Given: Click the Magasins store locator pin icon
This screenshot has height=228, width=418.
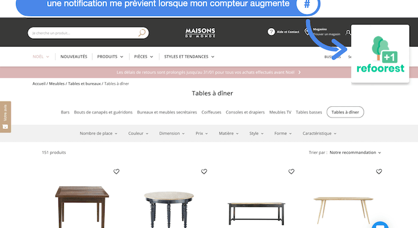Looking at the screenshot, I should click(307, 32).
